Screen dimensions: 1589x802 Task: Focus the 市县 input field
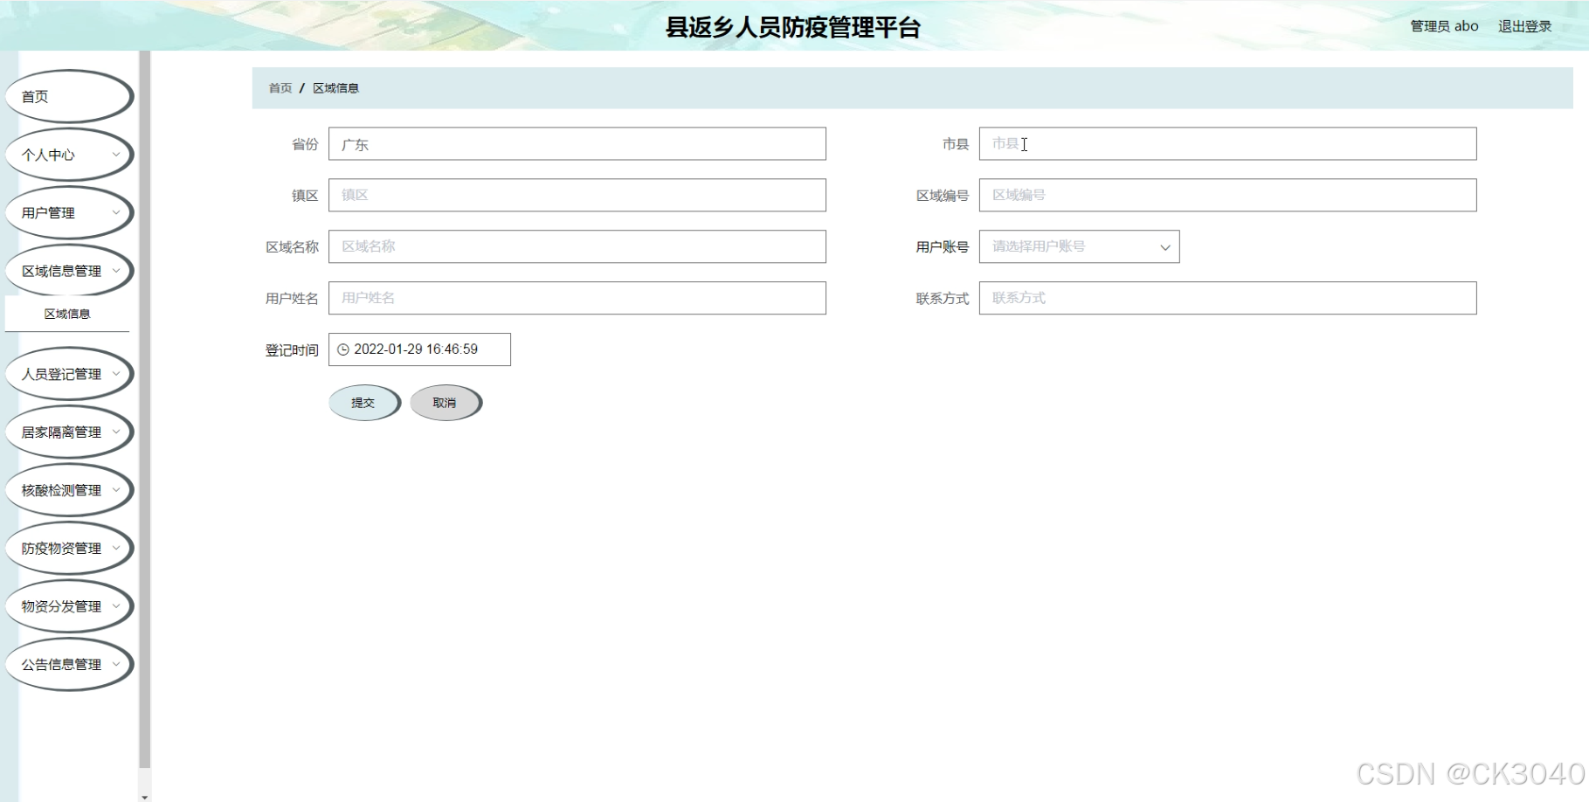1227,144
